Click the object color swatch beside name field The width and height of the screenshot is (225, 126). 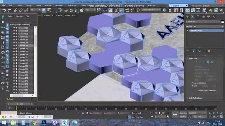click(223, 22)
